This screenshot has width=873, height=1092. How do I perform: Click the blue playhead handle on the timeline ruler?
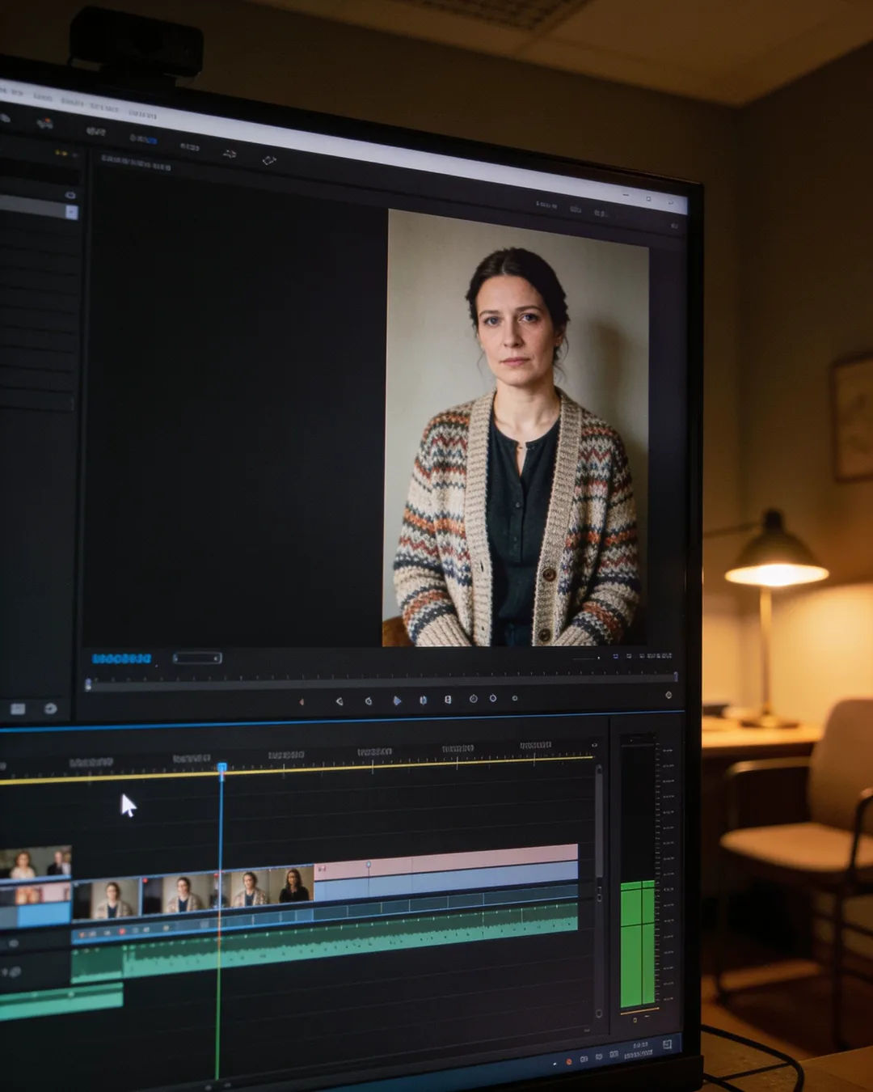[221, 767]
